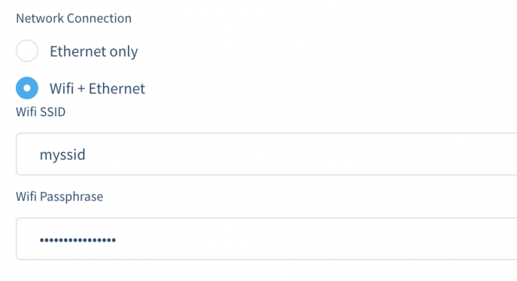Viewport: 517px width, 281px height.
Task: Select the Wifi + Ethernet radio button
Action: point(27,89)
